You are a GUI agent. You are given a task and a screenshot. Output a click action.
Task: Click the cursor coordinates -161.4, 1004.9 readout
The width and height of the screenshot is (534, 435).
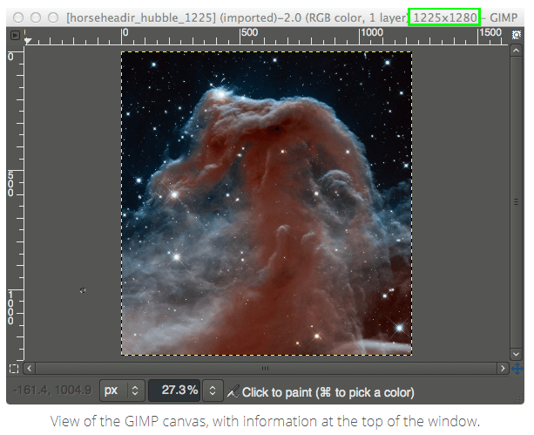52,390
